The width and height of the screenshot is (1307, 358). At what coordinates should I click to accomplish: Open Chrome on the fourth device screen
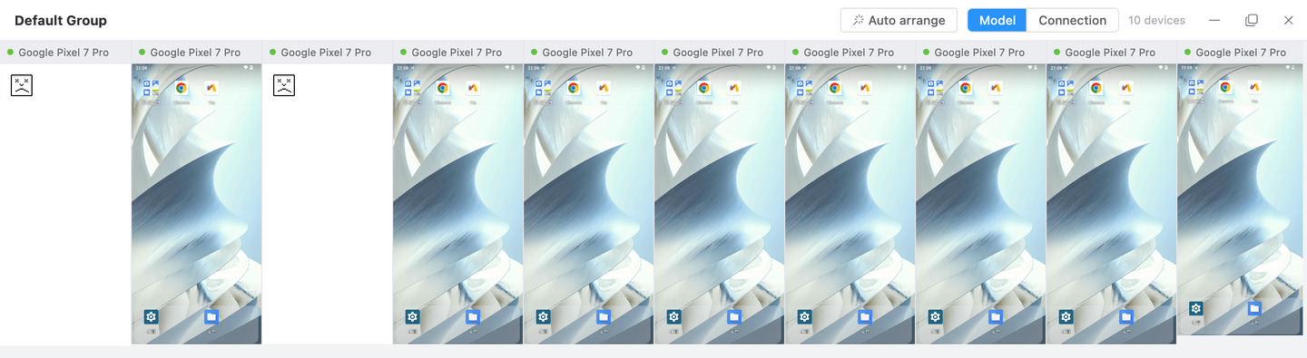point(442,88)
